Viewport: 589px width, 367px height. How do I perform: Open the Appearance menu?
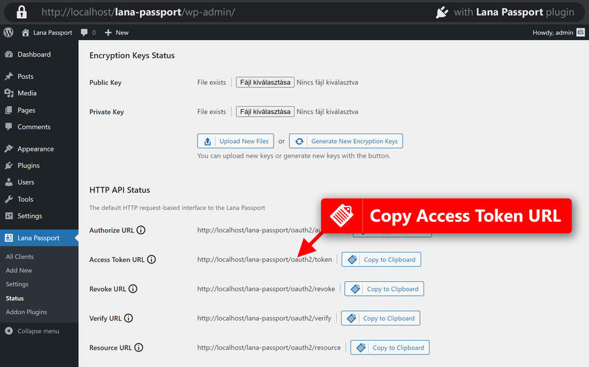tap(35, 149)
